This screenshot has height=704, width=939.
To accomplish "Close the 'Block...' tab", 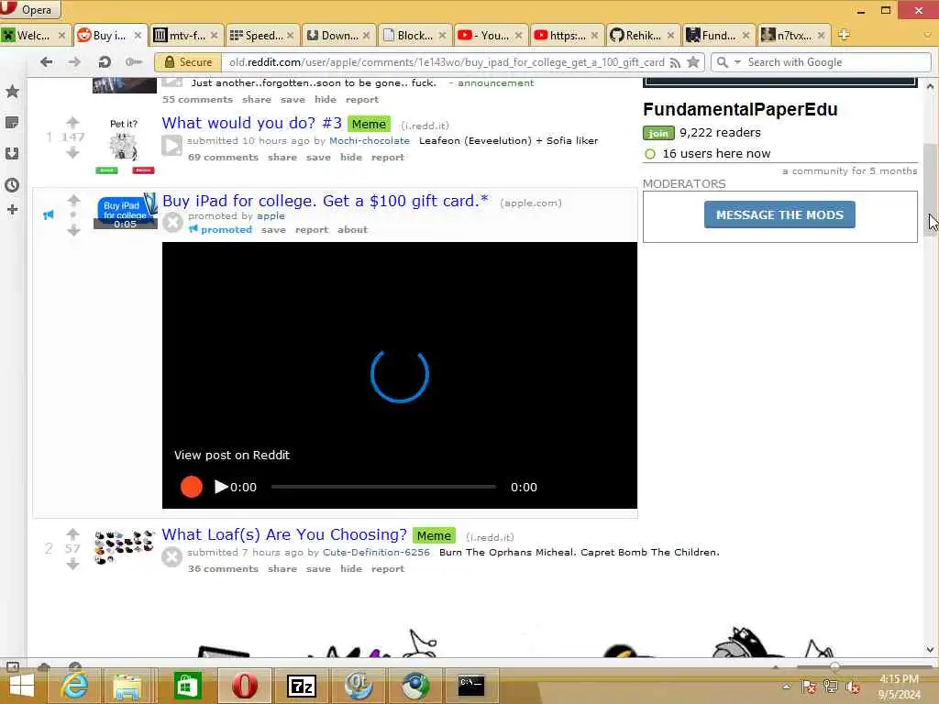I will click(442, 36).
